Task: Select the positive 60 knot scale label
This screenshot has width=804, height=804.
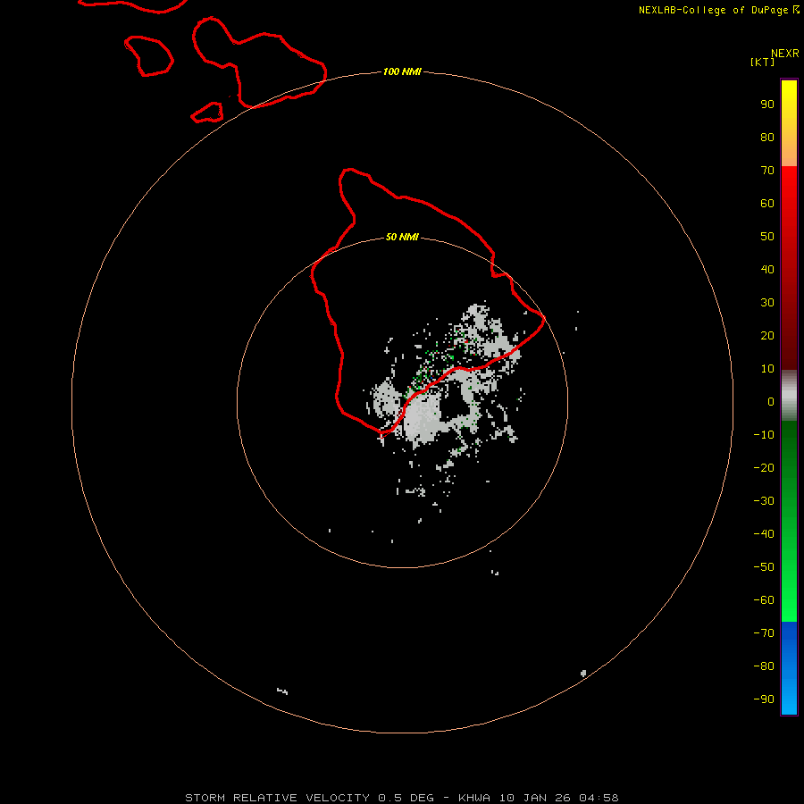Action: click(767, 204)
